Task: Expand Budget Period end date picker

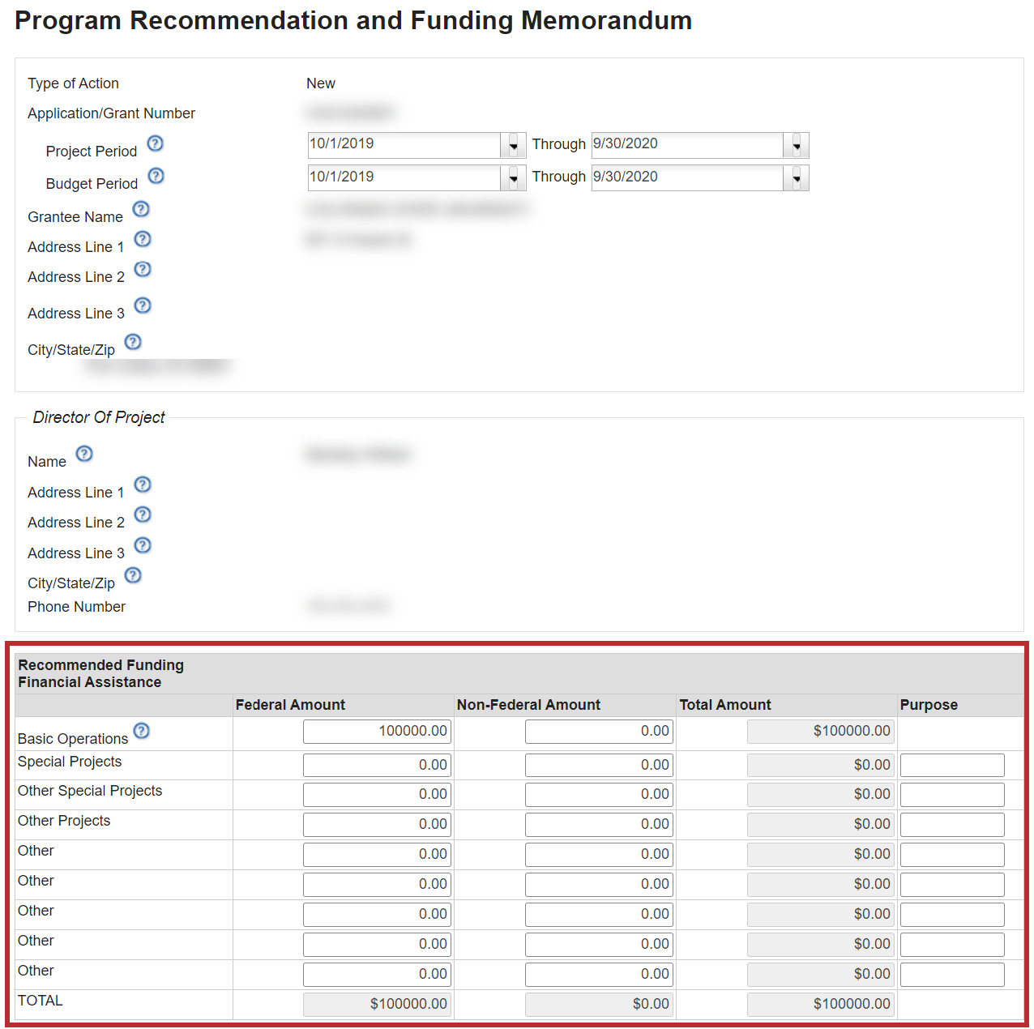Action: point(796,178)
